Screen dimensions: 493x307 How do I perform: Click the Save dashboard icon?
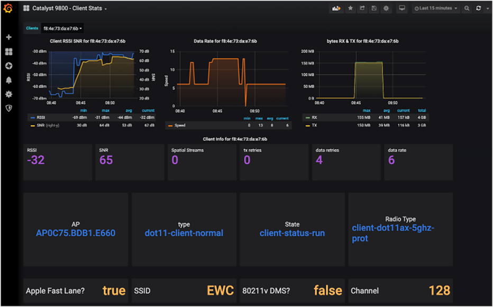[374, 8]
